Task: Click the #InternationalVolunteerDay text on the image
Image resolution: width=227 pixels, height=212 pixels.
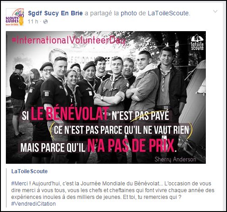Action: pos(68,40)
